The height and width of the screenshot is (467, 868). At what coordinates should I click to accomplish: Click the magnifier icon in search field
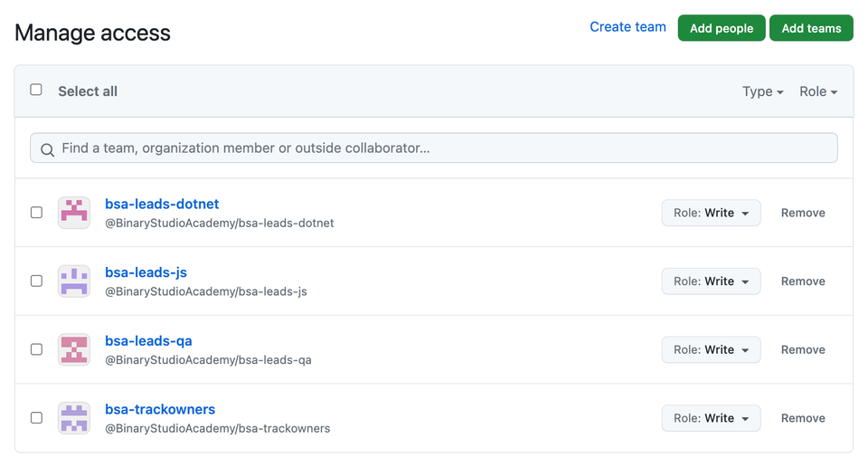coord(48,149)
